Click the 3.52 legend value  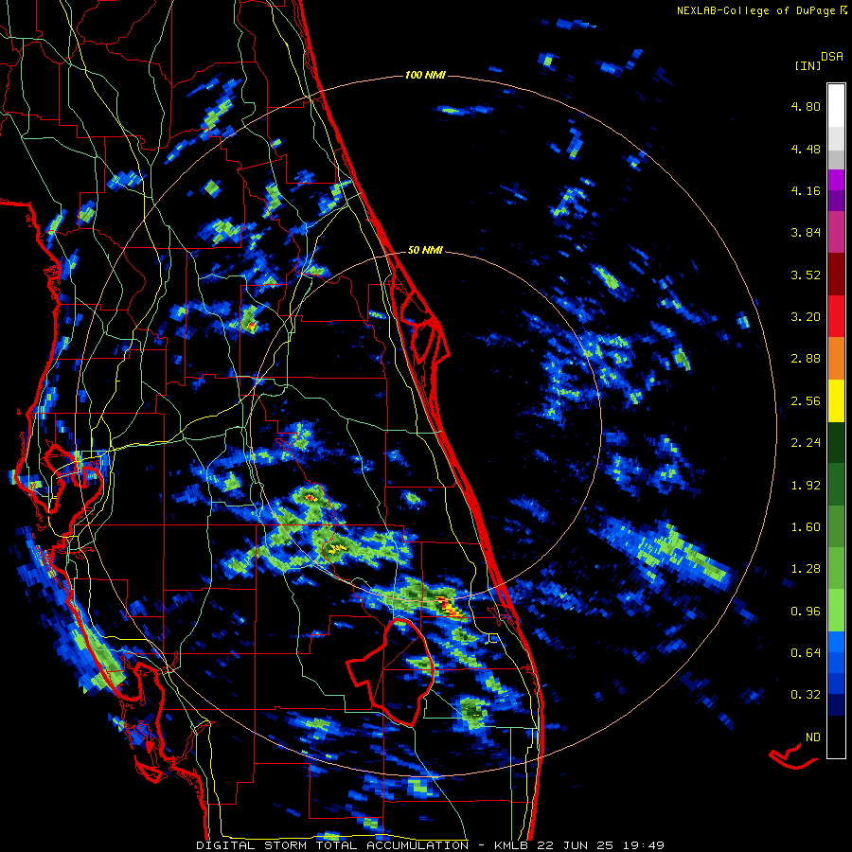[x=806, y=275]
